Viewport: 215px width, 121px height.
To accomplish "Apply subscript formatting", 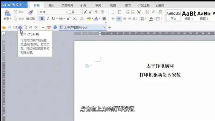I will [x=75, y=19].
